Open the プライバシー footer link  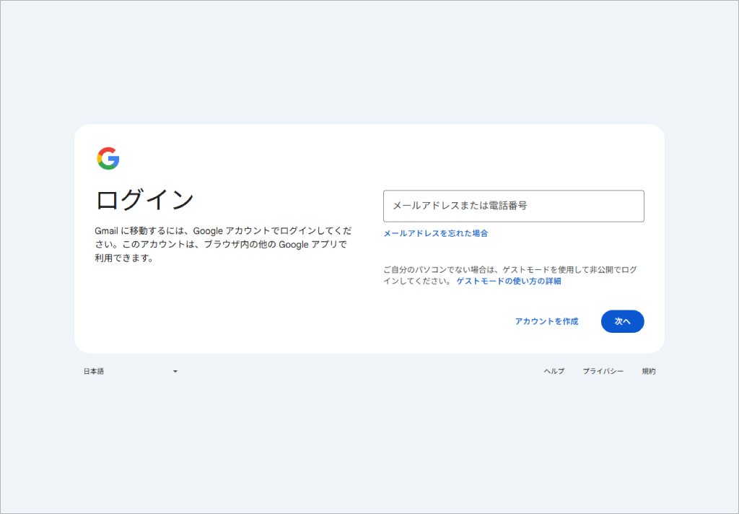(603, 372)
